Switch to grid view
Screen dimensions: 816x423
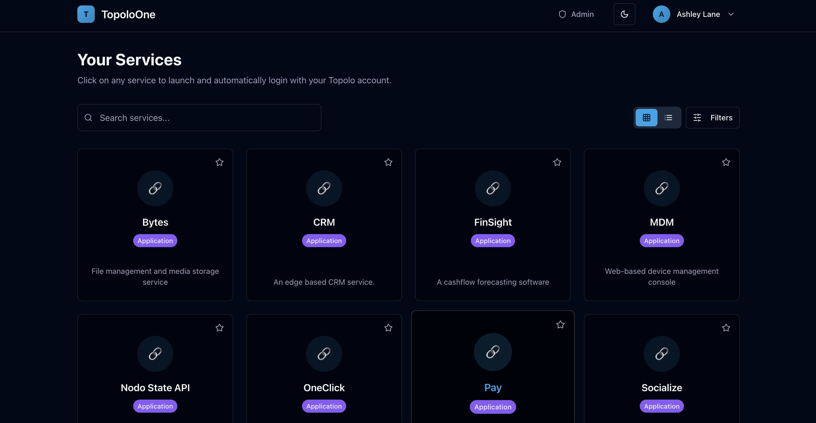pyautogui.click(x=646, y=118)
